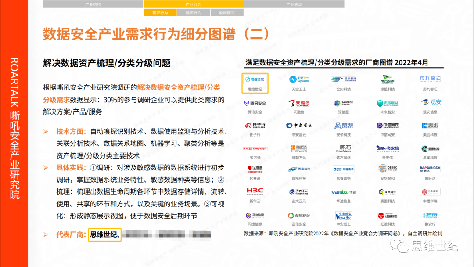Select the 美创科技 logo
This screenshot has height=267, width=474.
coord(430,125)
